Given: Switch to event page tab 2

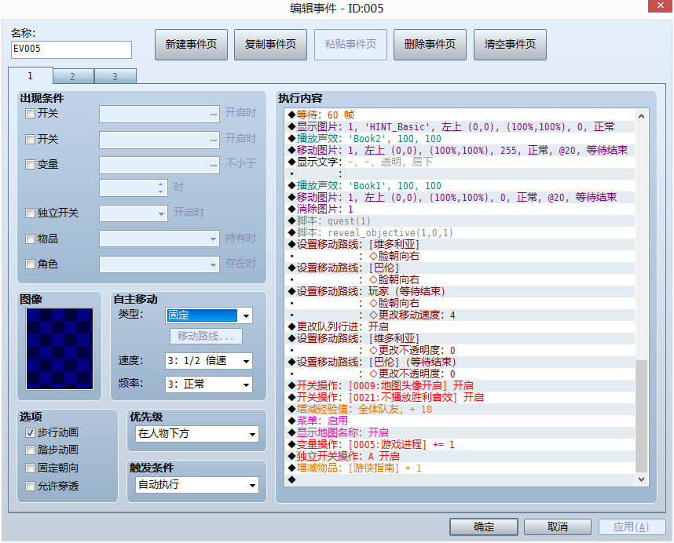Looking at the screenshot, I should coord(73,76).
